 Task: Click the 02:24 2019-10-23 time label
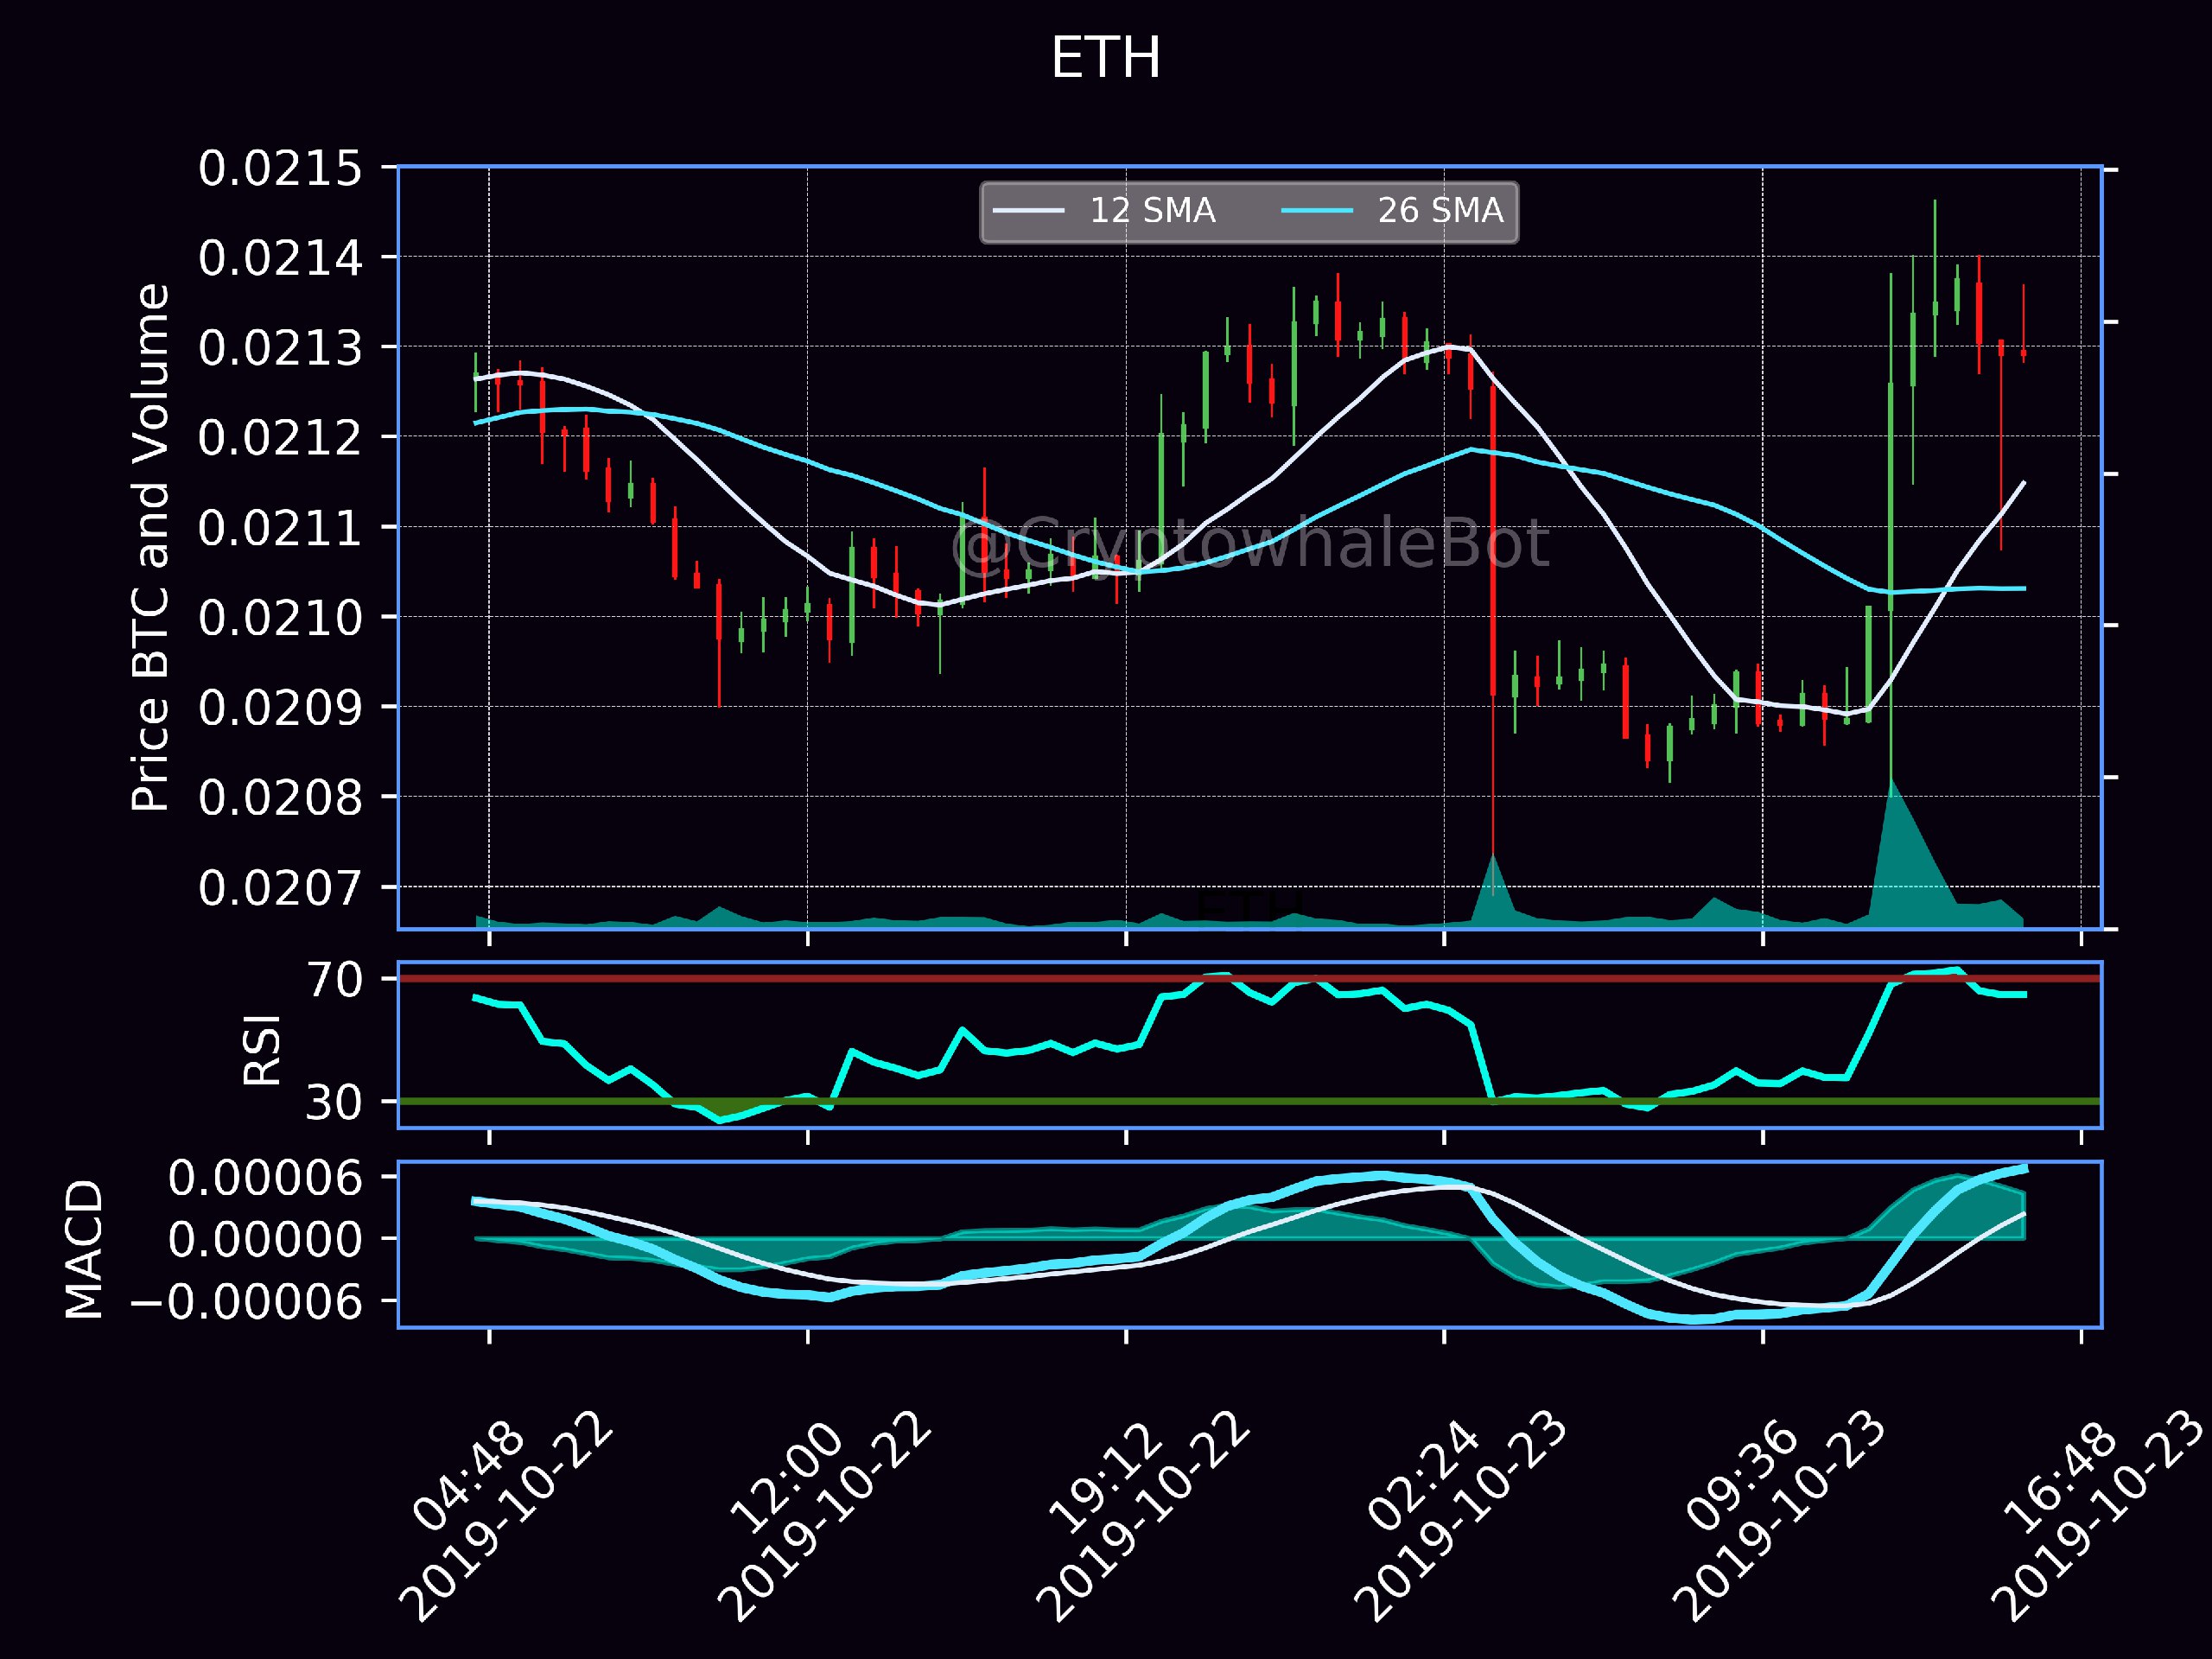[1461, 1515]
